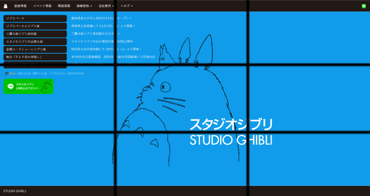The image size is (370, 196).
Task: Click the yellow New! label
Action: tap(12, 73)
